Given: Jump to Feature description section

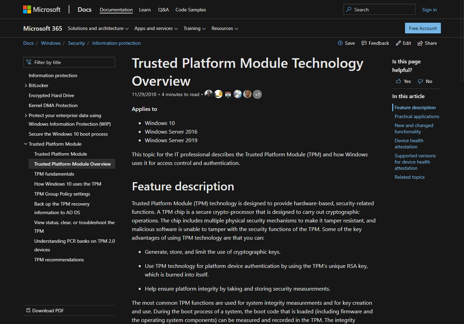Looking at the screenshot, I should 415,107.
